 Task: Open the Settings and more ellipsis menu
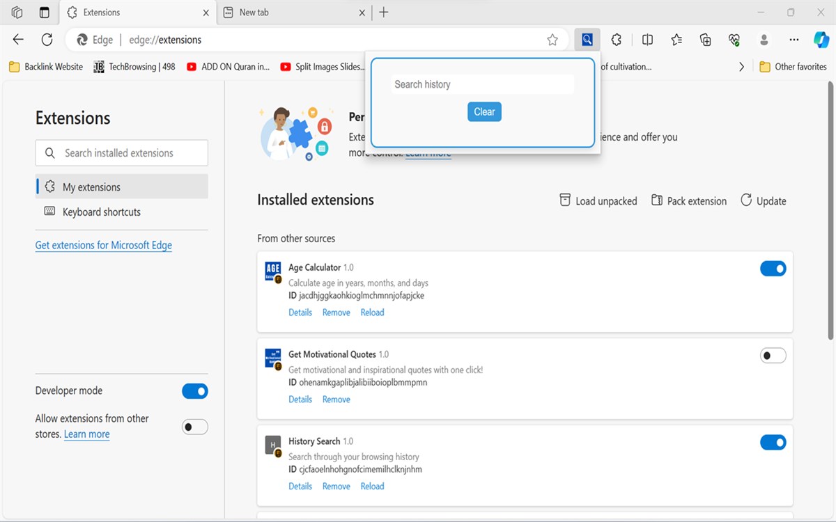pyautogui.click(x=794, y=40)
